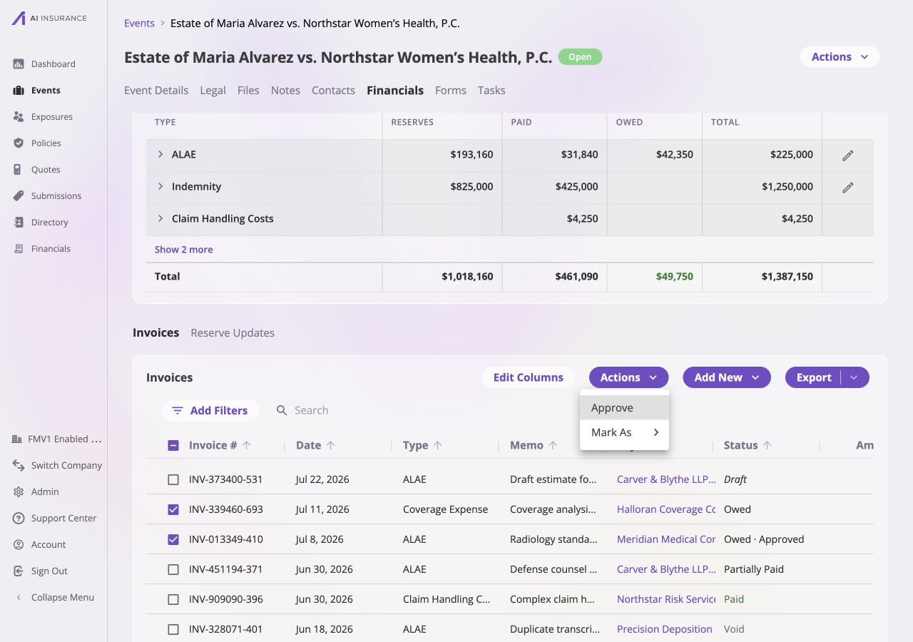Switch to the Event Details tab
This screenshot has height=642, width=913.
coord(156,91)
